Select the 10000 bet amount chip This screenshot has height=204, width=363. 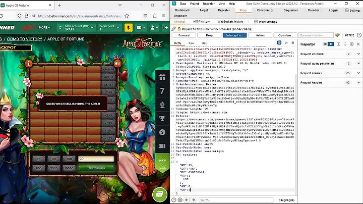pyautogui.click(x=69, y=168)
